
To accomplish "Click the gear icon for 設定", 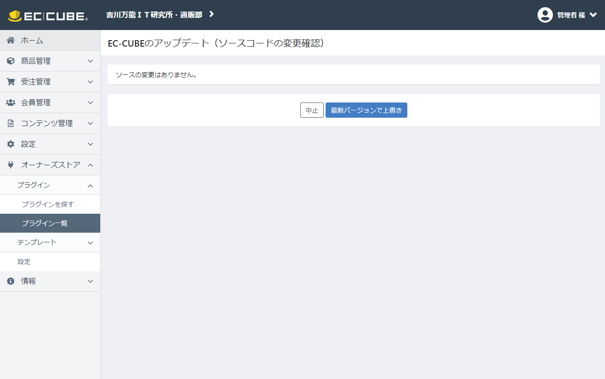I will pyautogui.click(x=11, y=144).
